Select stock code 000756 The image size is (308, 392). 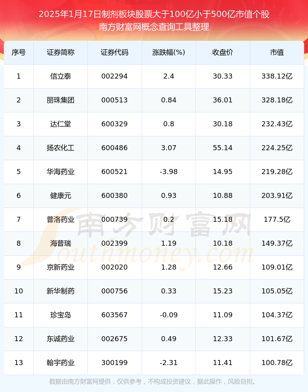[114, 291]
